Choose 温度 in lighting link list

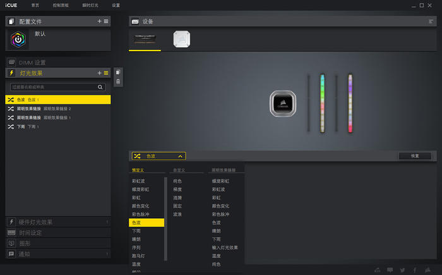coord(216,256)
